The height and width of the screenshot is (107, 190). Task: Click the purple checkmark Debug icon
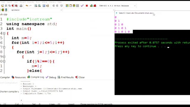click(x=82, y=6)
